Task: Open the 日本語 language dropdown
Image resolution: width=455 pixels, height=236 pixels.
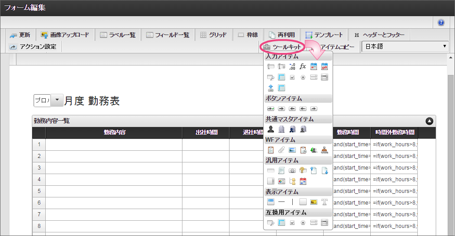Action: click(405, 47)
